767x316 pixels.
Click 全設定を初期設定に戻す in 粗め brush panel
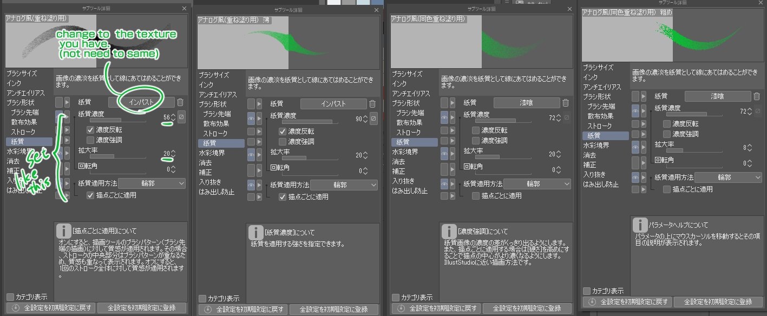point(627,302)
